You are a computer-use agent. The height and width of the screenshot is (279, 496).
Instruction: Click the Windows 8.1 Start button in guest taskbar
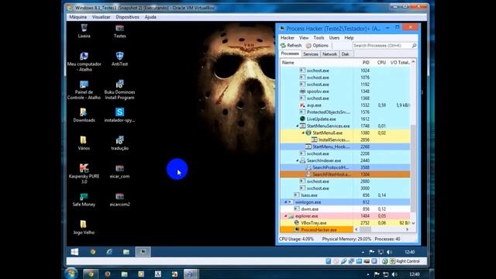(74, 252)
